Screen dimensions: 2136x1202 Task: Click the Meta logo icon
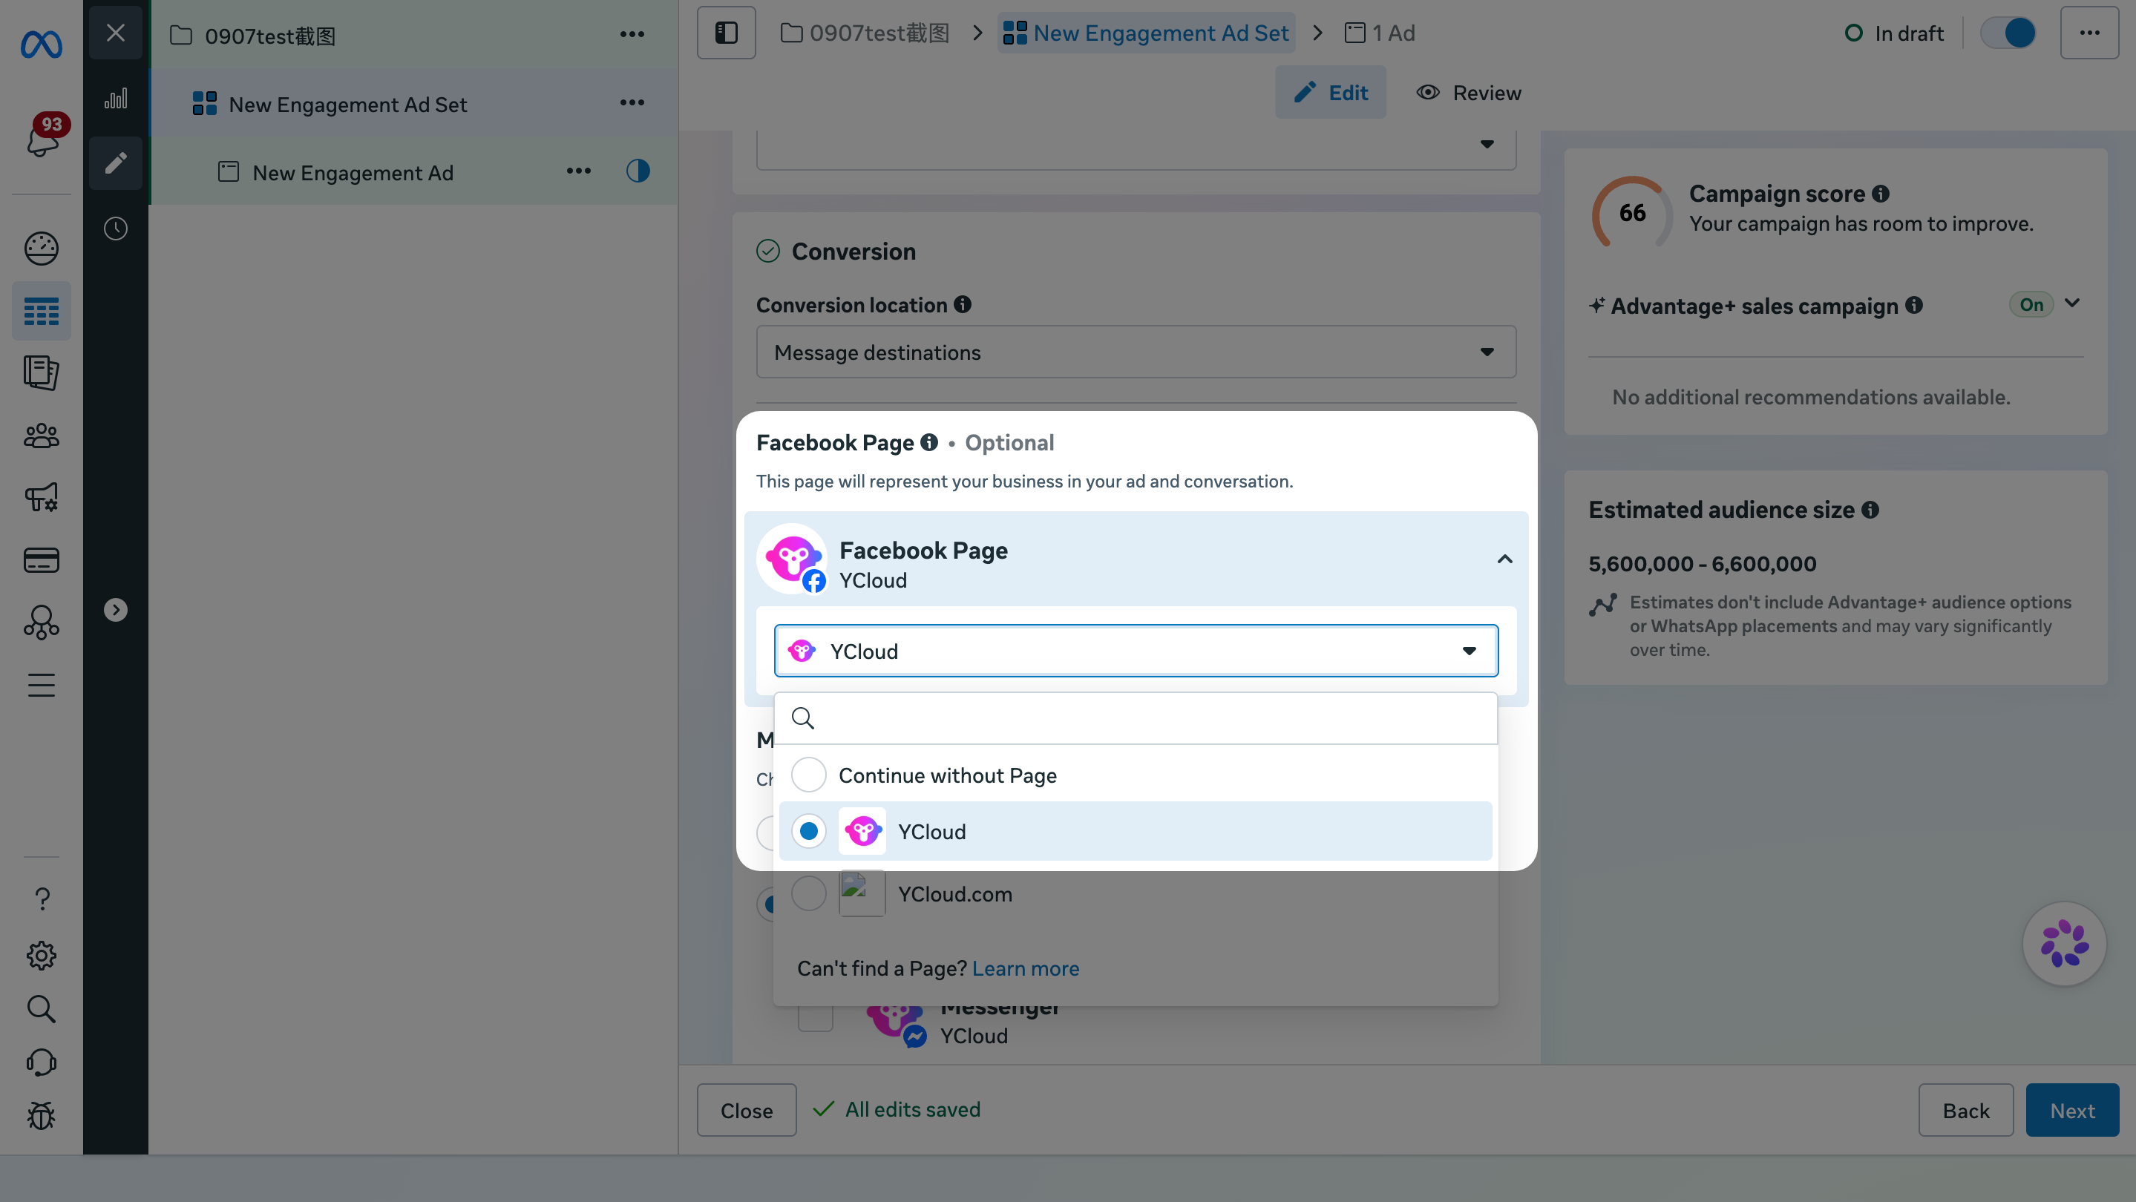tap(41, 44)
